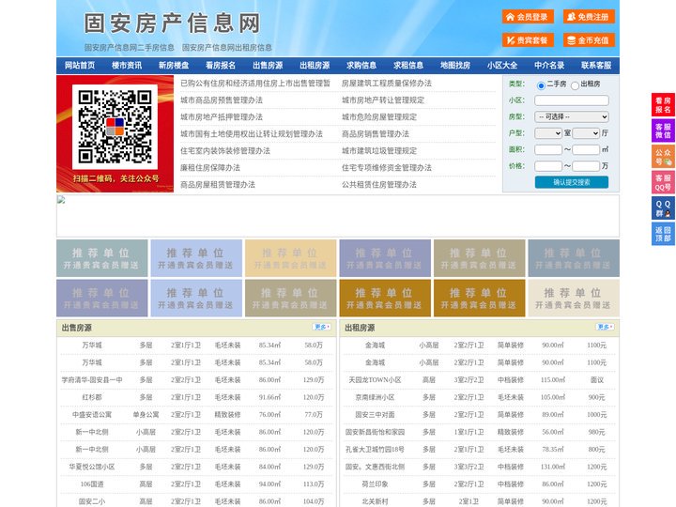676x507 pixels.
Task: Click the minimum 价格 input field
Action: click(x=548, y=166)
